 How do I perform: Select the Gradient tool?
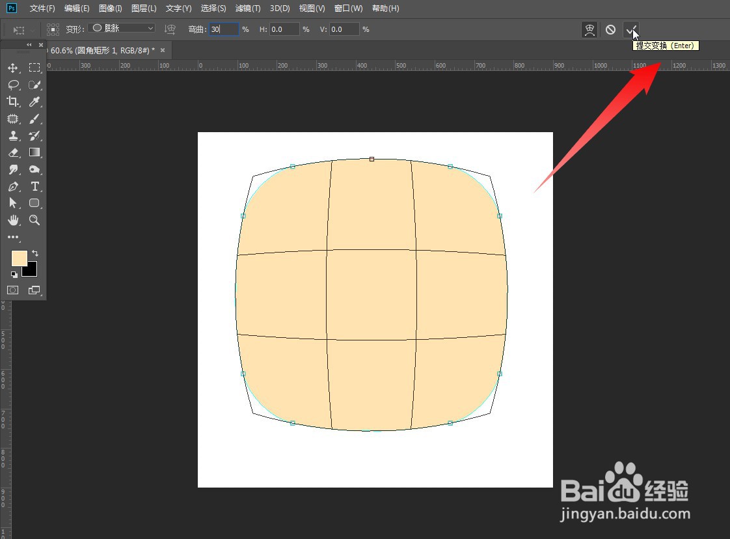pos(34,152)
